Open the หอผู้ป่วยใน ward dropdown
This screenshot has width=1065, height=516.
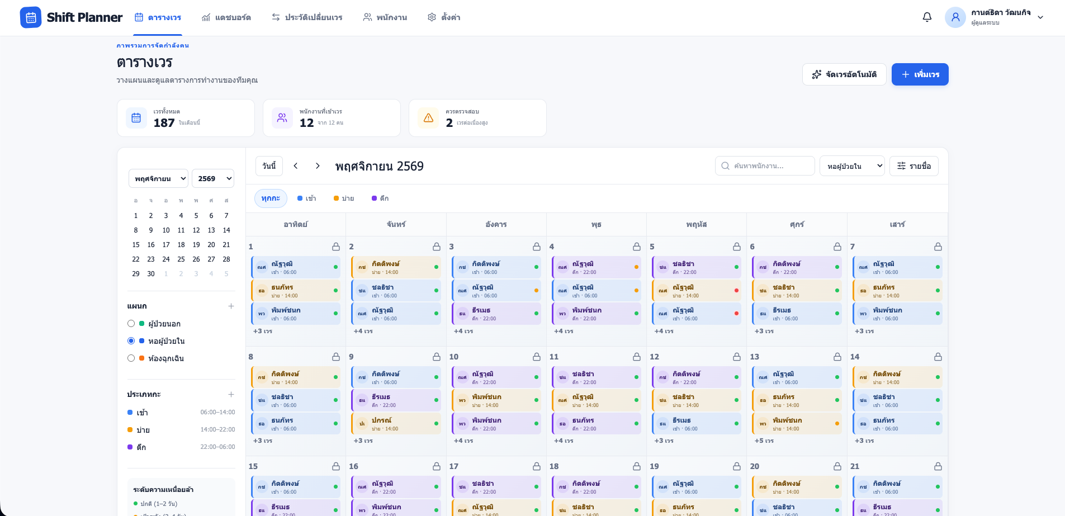click(x=852, y=166)
